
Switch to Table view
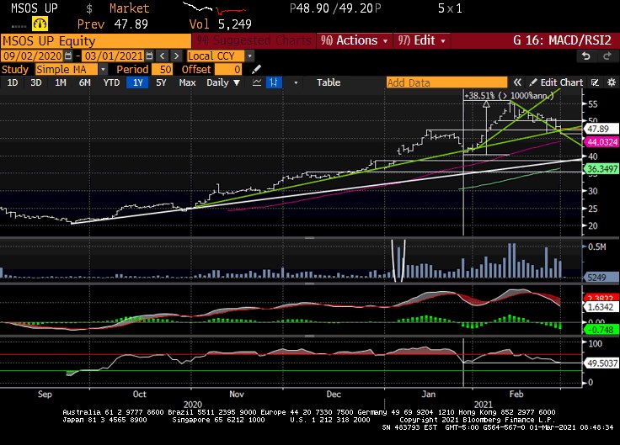pos(329,82)
